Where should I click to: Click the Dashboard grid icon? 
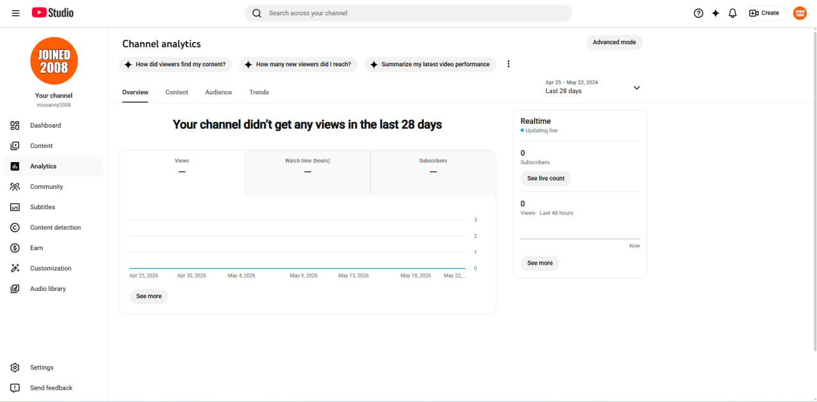click(x=15, y=125)
